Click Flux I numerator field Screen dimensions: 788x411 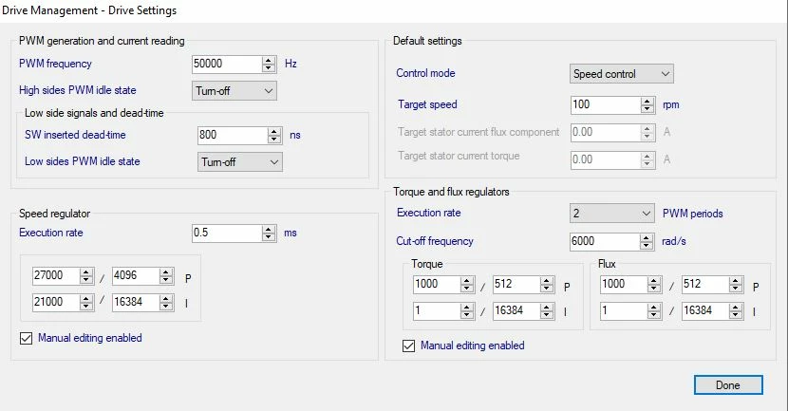(624, 311)
